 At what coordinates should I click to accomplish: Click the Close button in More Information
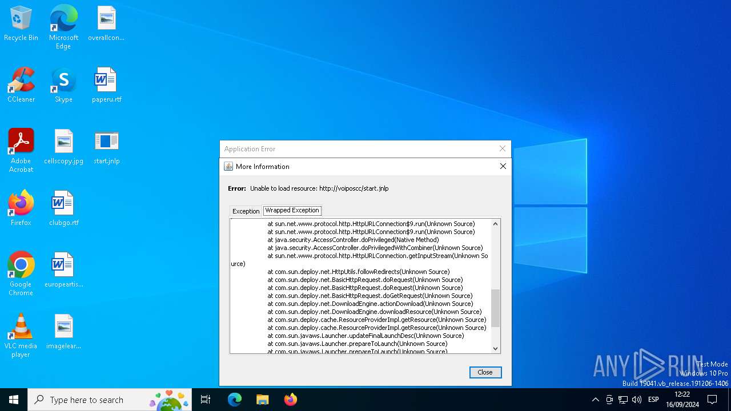click(485, 372)
